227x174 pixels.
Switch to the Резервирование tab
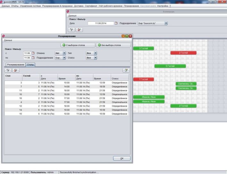16,64
